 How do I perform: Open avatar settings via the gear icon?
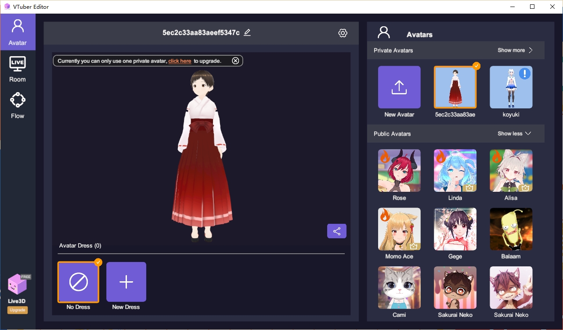[343, 32]
